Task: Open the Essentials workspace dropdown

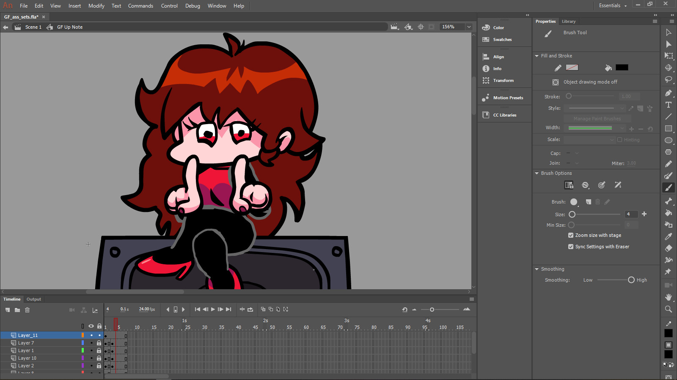Action: (613, 5)
